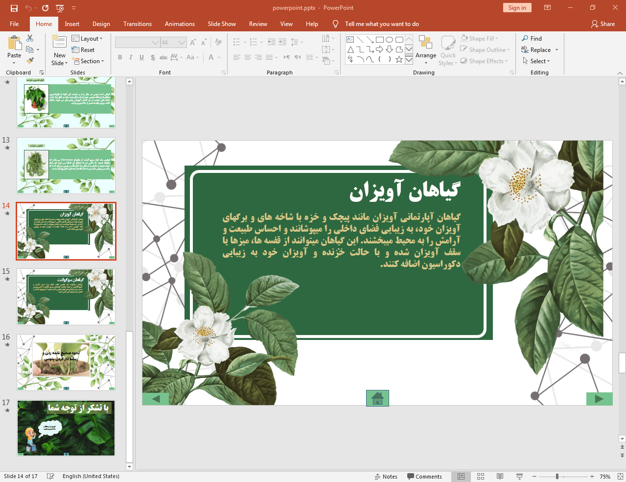Expand the Shape Outline options
Image resolution: width=626 pixels, height=482 pixels.
507,49
